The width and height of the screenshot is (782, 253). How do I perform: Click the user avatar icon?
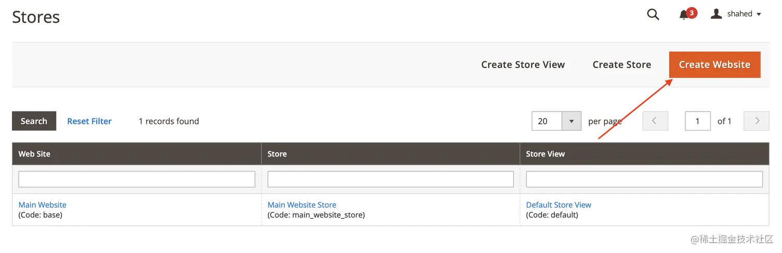[x=716, y=14]
